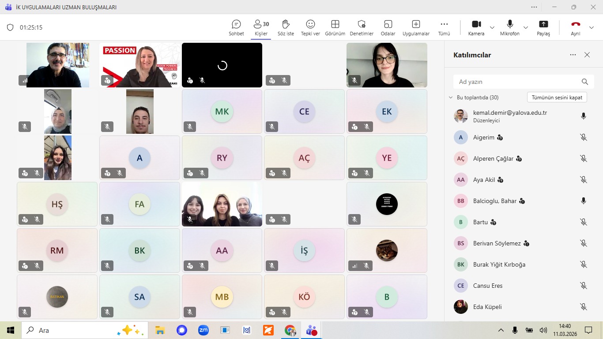Open Denetimler controls icon

coord(362,27)
